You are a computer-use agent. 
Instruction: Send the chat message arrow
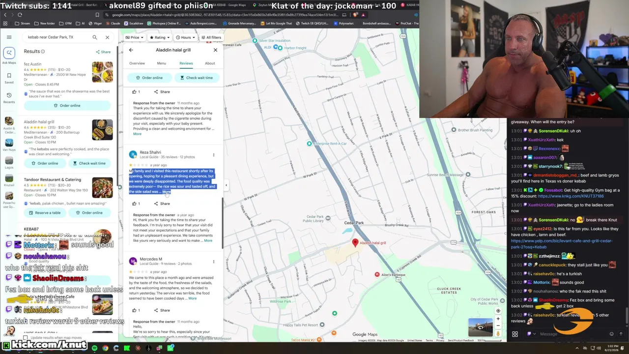(x=621, y=334)
